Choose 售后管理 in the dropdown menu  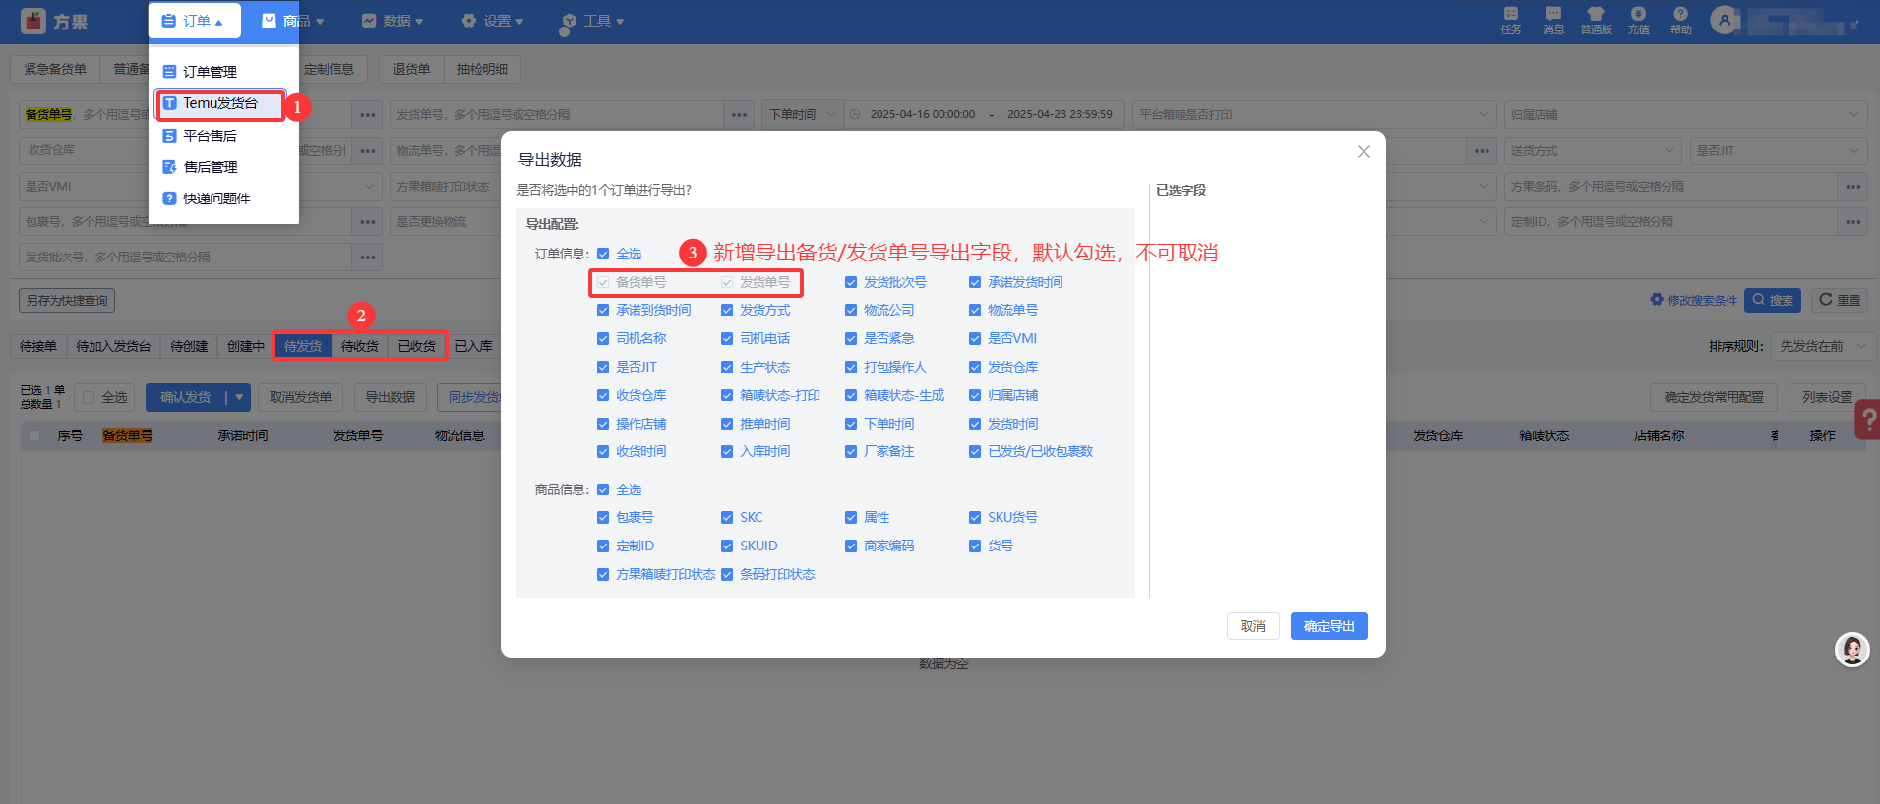[x=210, y=167]
